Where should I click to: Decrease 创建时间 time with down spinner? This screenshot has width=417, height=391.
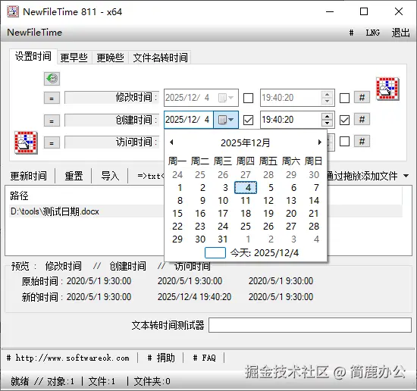[x=327, y=123]
